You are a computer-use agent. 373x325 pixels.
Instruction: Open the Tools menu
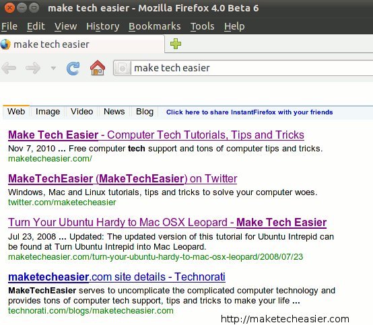[203, 26]
